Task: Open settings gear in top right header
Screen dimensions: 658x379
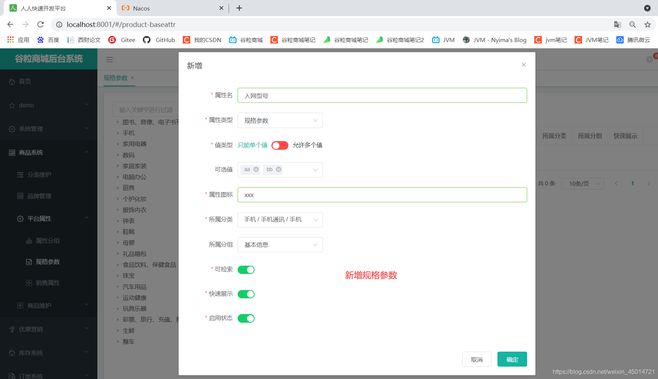Action: pos(649,60)
